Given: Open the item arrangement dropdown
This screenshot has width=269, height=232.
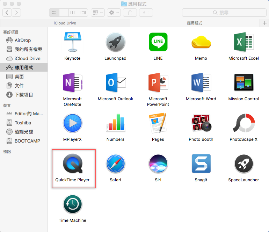Looking at the screenshot, I should (x=98, y=13).
